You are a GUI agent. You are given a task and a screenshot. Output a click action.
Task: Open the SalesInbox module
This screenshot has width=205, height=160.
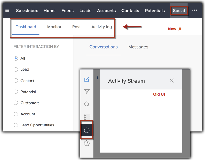point(27,11)
